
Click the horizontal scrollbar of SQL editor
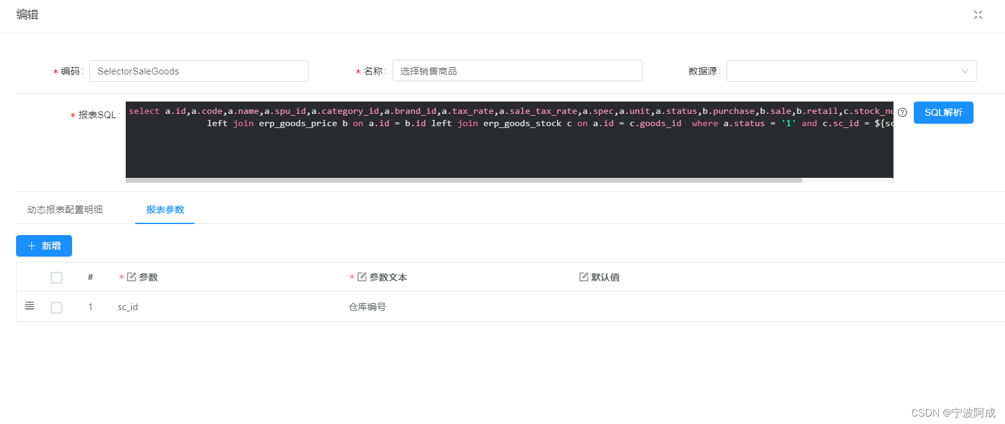pyautogui.click(x=464, y=180)
